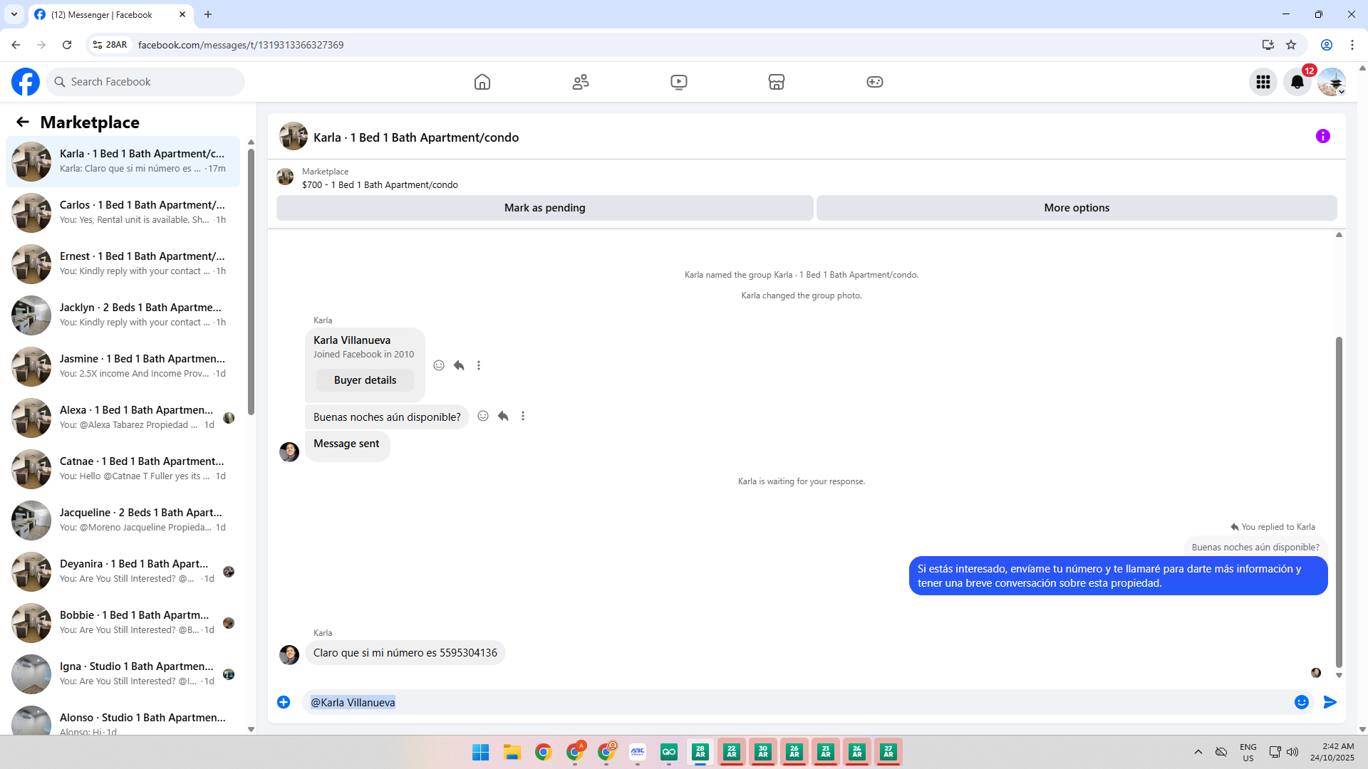
Task: Open the Friends icon in top navigation
Action: pyautogui.click(x=581, y=82)
